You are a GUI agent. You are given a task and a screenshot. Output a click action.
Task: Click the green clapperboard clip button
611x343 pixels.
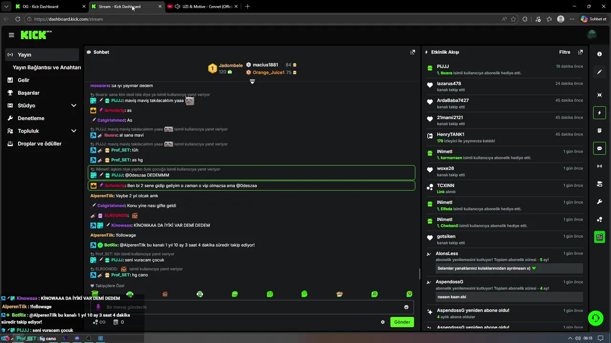tap(600, 237)
